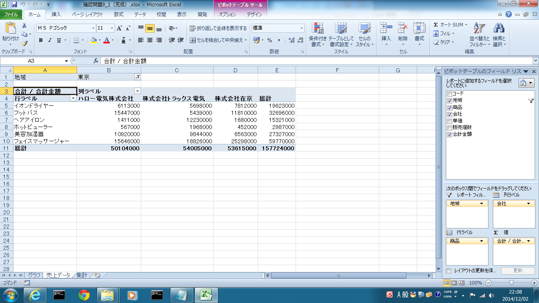Image resolution: width=539 pixels, height=303 pixels.
Task: Click the Fill (フィル) button
Action: [x=444, y=34]
